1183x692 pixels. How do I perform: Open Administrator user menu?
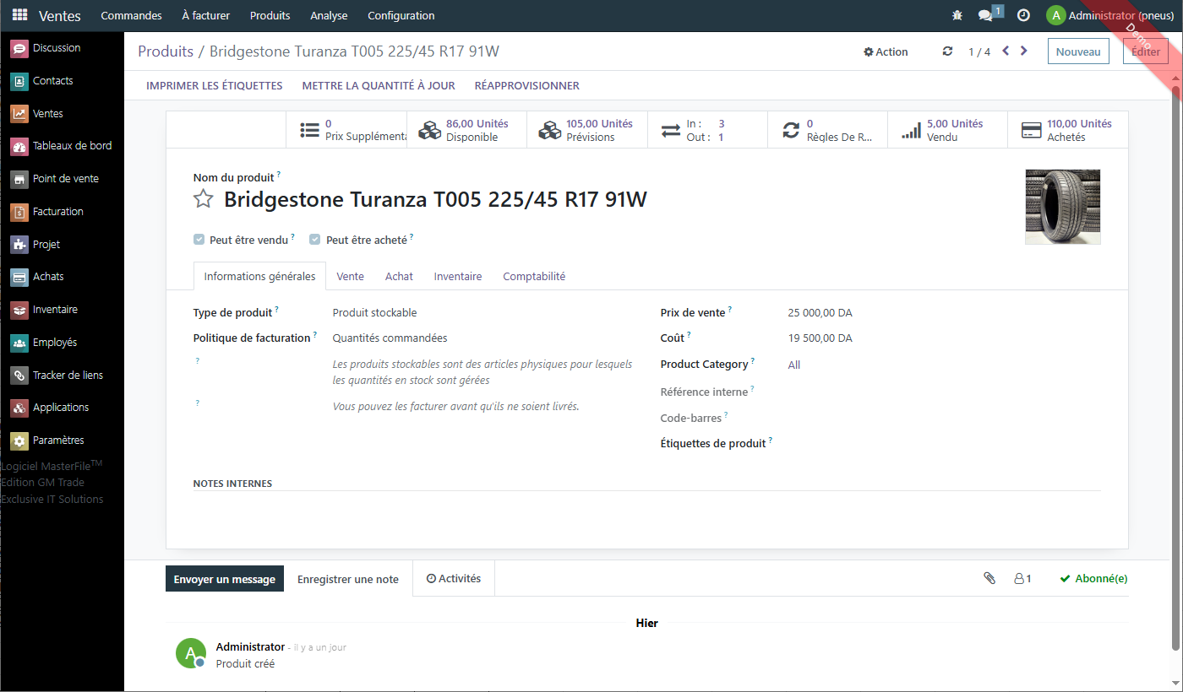click(x=1109, y=15)
